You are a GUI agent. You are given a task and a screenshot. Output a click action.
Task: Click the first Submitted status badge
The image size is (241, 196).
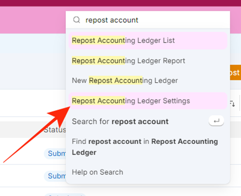pos(55,153)
